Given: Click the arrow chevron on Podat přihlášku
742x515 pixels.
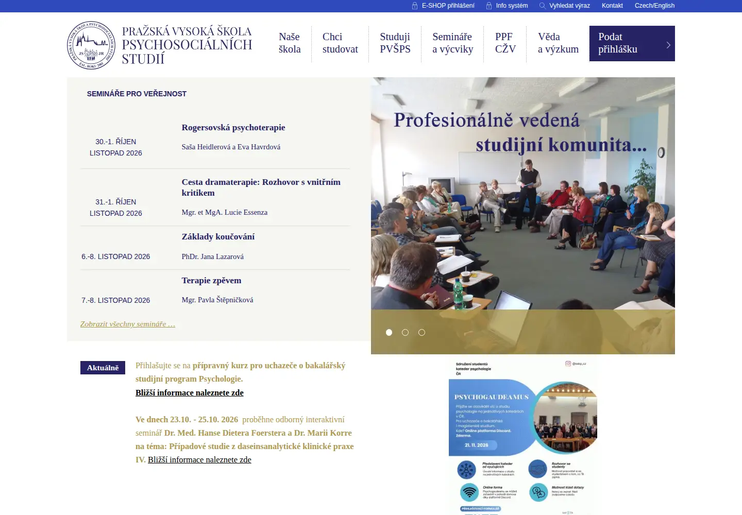Looking at the screenshot, I should pos(668,45).
